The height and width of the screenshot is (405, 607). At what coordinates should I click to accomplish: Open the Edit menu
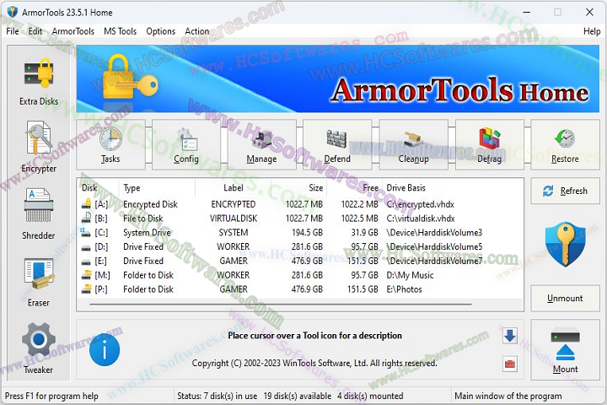click(x=35, y=31)
